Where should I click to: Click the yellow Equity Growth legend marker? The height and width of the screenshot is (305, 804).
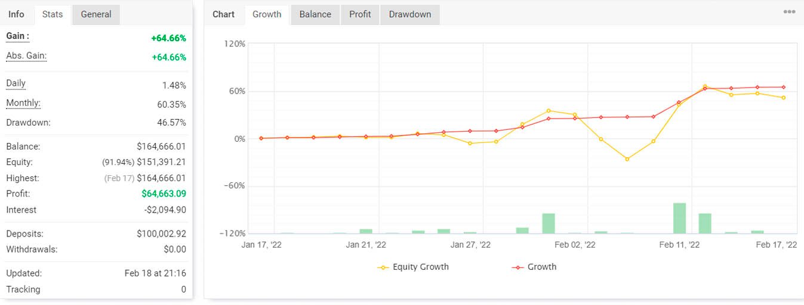pos(383,267)
